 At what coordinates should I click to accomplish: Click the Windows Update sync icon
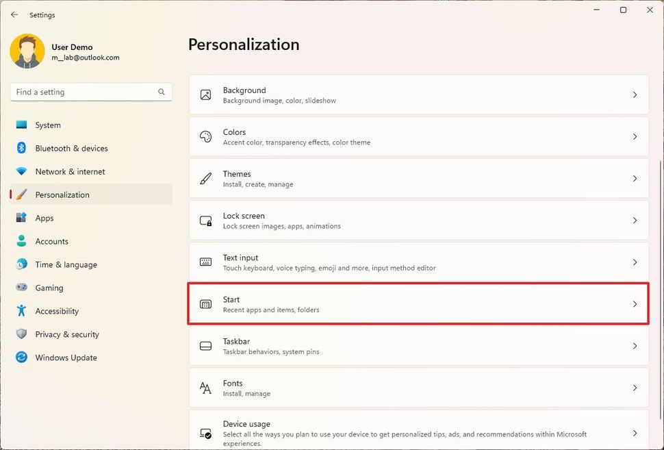click(x=21, y=358)
